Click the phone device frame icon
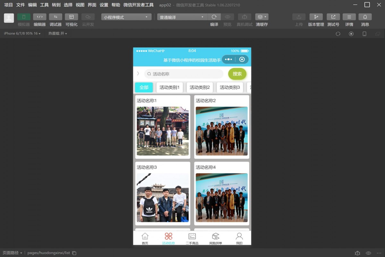 [x=364, y=34]
